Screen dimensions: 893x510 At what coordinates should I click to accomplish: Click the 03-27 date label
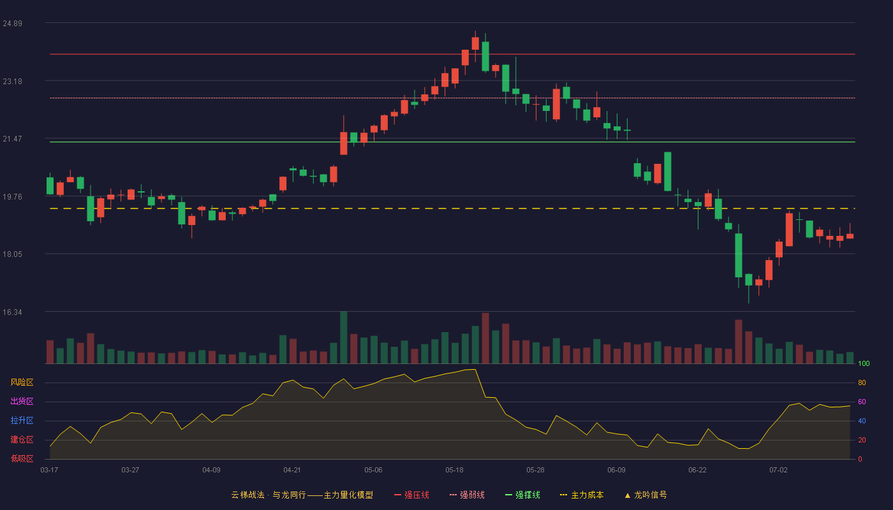point(130,470)
